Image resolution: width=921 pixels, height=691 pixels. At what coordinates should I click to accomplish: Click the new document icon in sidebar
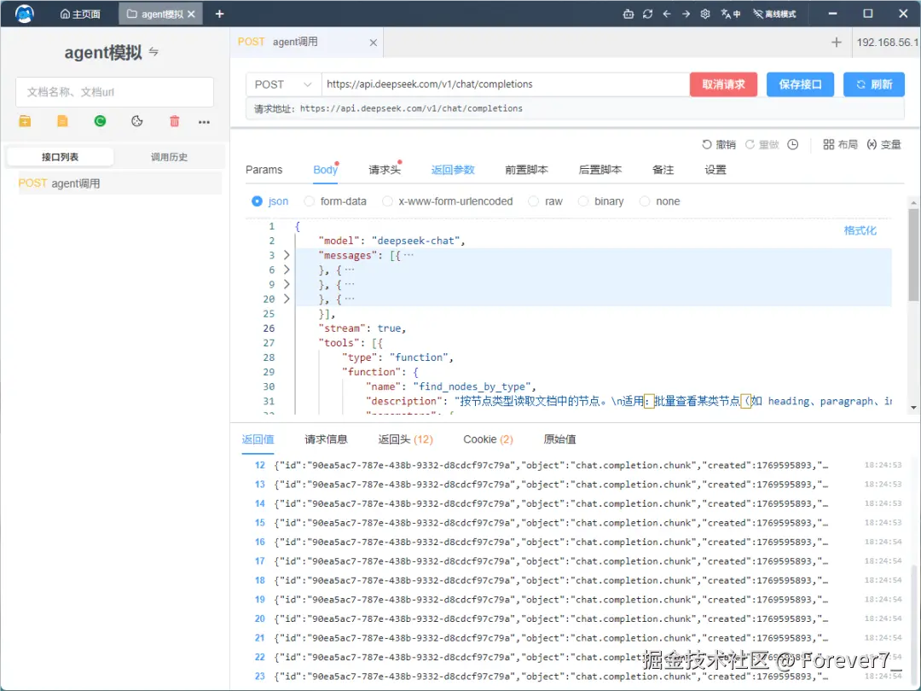pos(62,121)
